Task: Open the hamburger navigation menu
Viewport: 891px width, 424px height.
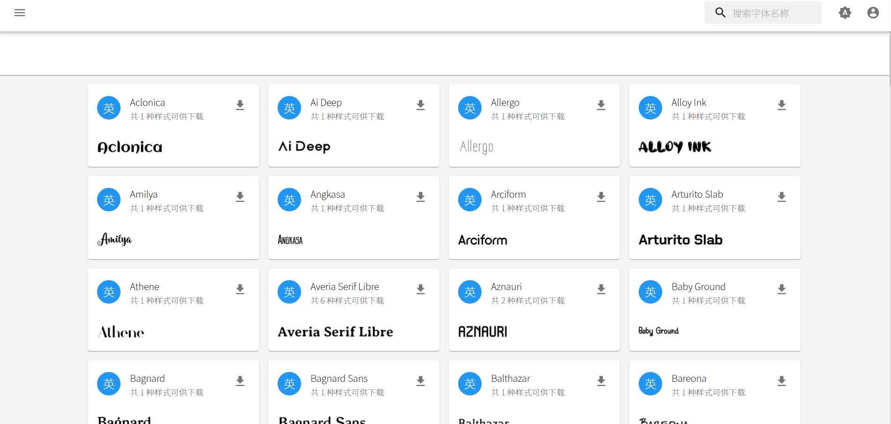Action: [x=20, y=13]
